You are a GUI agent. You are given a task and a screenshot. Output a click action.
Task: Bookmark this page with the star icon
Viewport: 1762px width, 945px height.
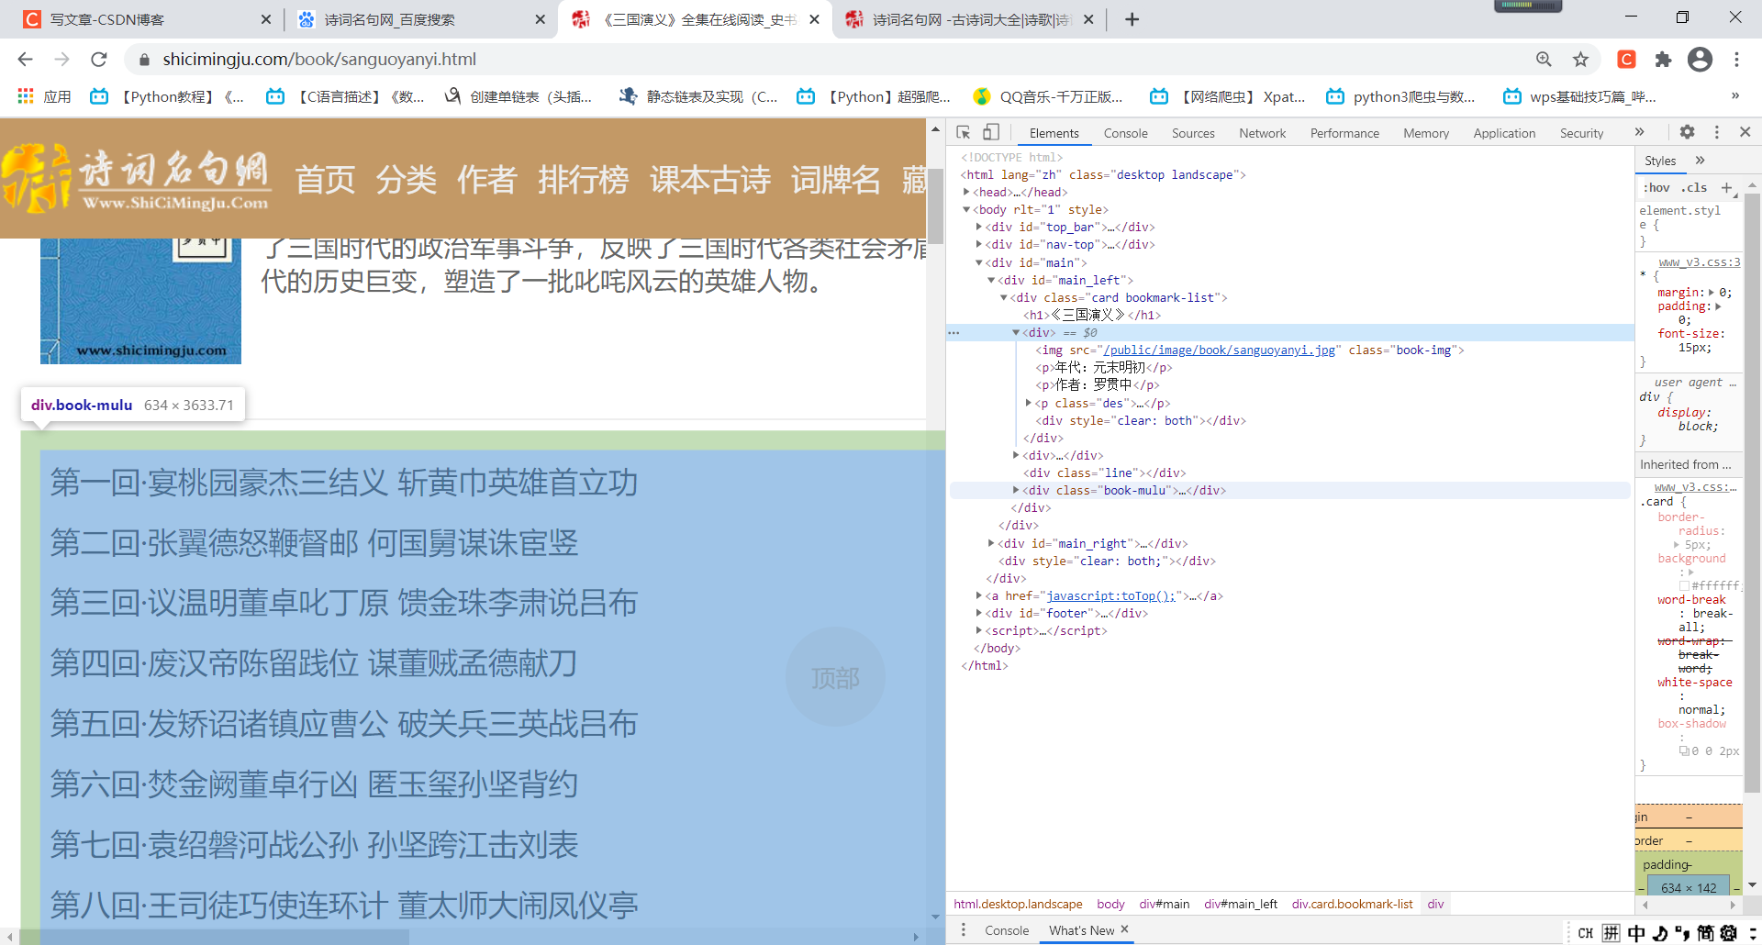tap(1580, 59)
